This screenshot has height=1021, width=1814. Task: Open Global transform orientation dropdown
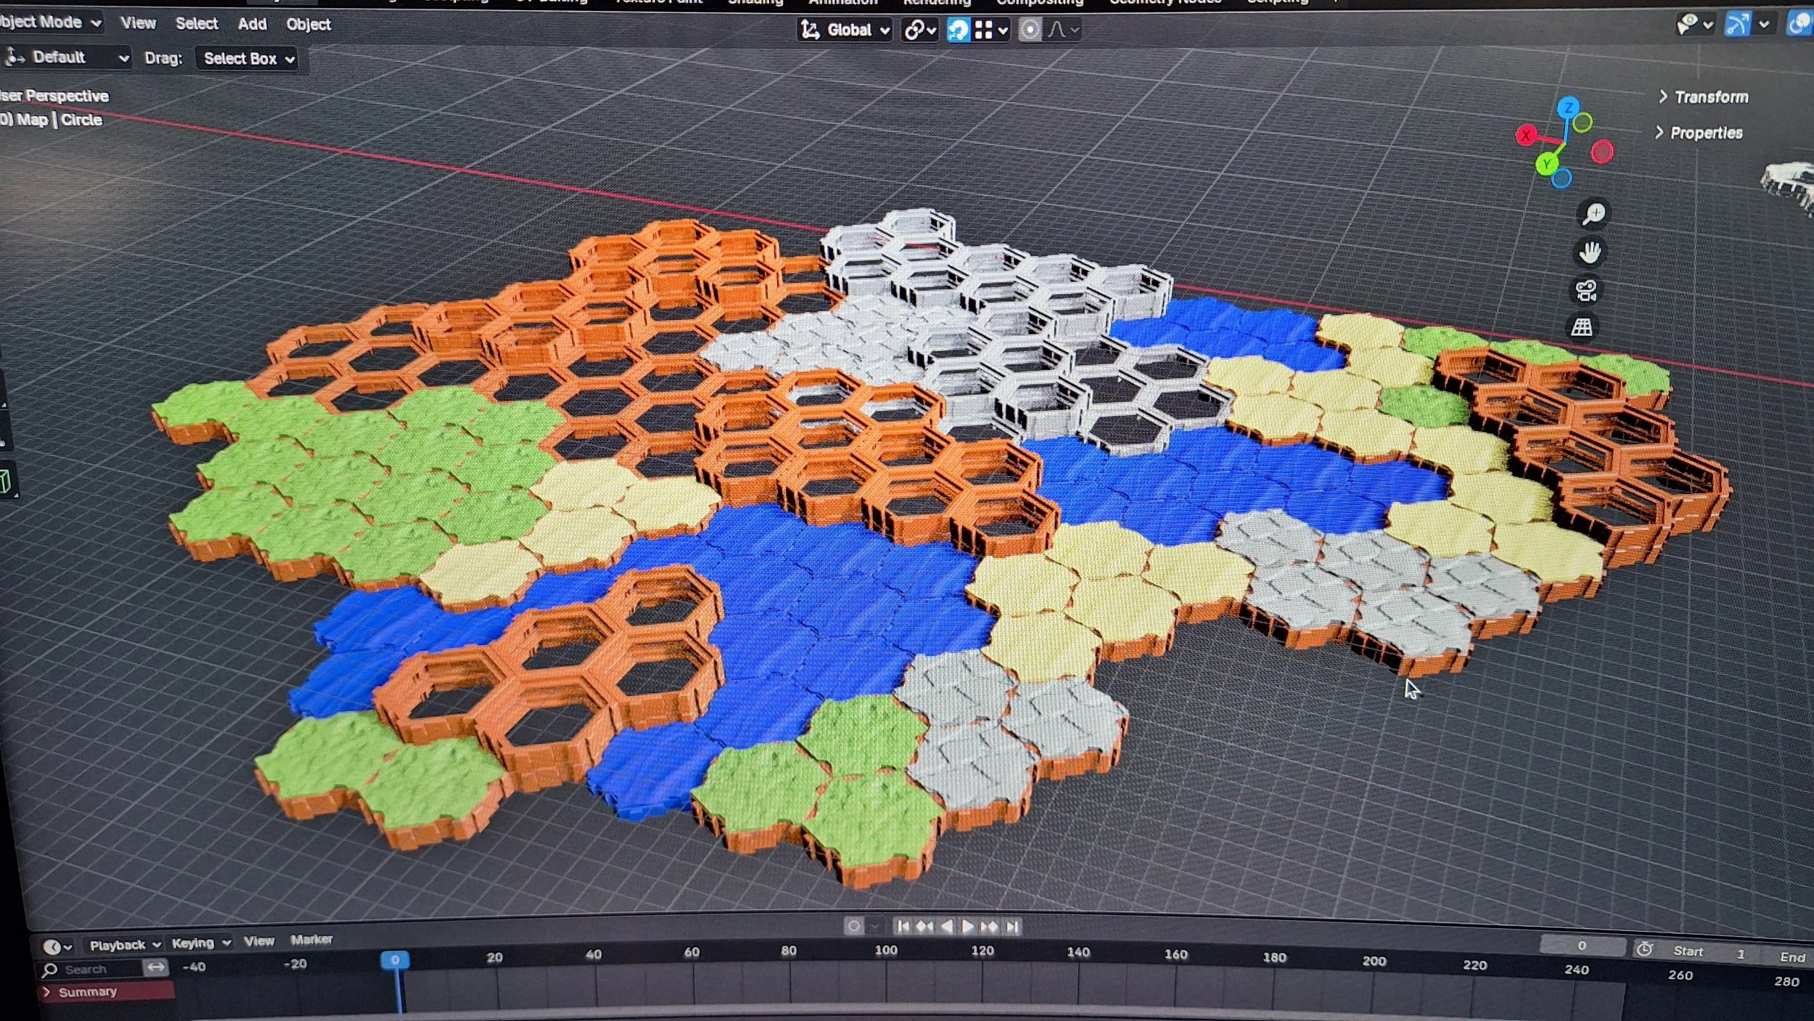tap(845, 30)
